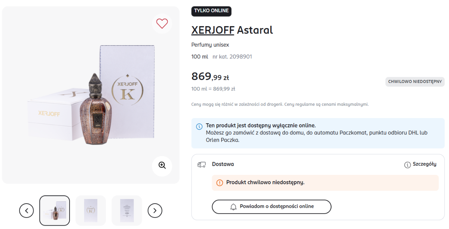The width and height of the screenshot is (449, 229).
Task: Click the 869,99 zł price
Action: click(210, 77)
